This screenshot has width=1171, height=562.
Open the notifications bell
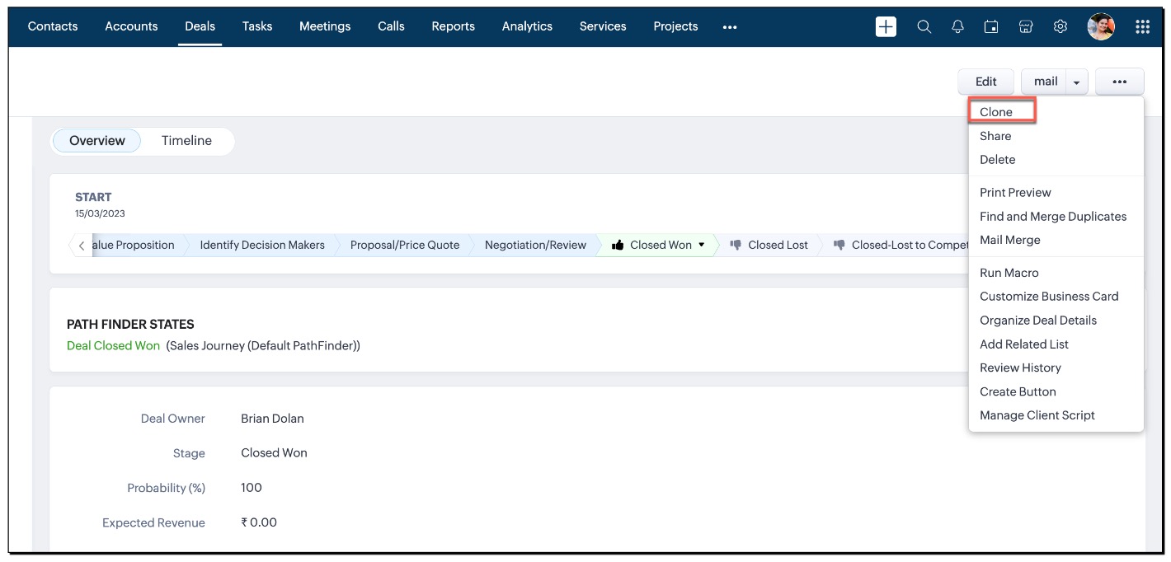pos(957,26)
